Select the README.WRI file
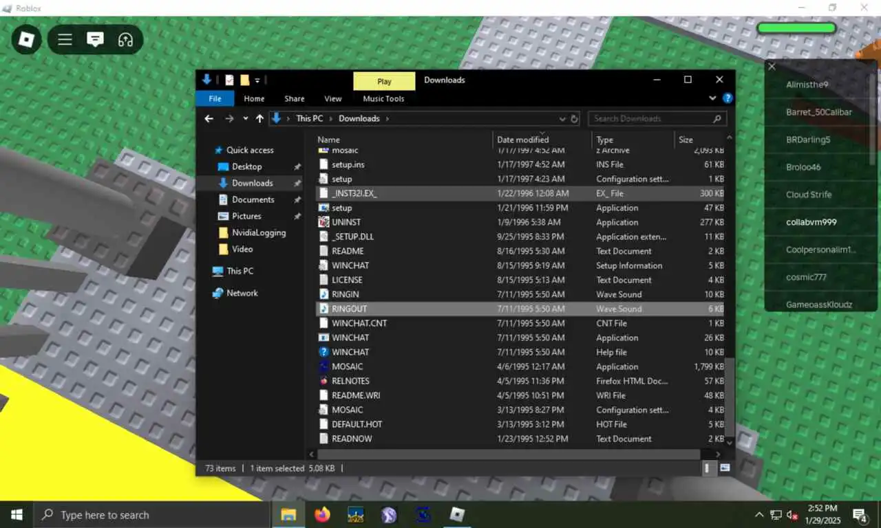Image resolution: width=881 pixels, height=528 pixels. (521, 395)
